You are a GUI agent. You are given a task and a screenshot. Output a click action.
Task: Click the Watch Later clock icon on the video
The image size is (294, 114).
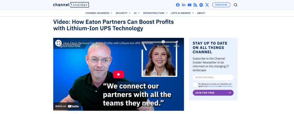[163, 42]
